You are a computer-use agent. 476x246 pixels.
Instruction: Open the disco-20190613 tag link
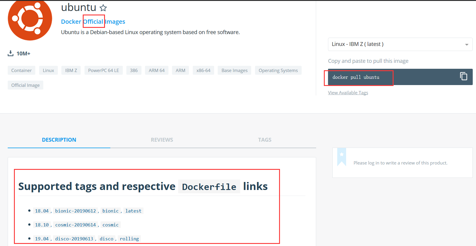(74, 239)
